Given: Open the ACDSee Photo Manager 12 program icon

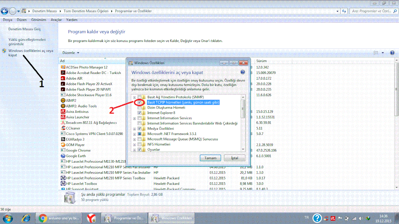Looking at the screenshot, I should point(63,67).
